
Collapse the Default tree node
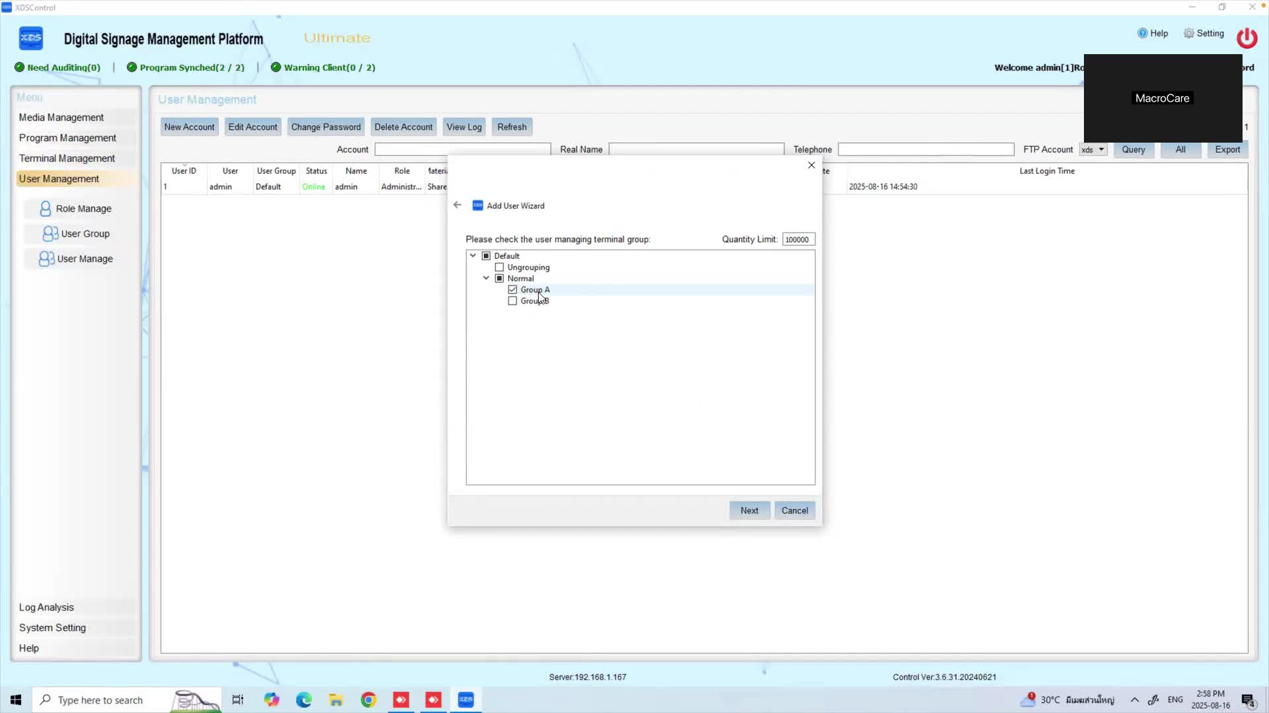pyautogui.click(x=473, y=255)
